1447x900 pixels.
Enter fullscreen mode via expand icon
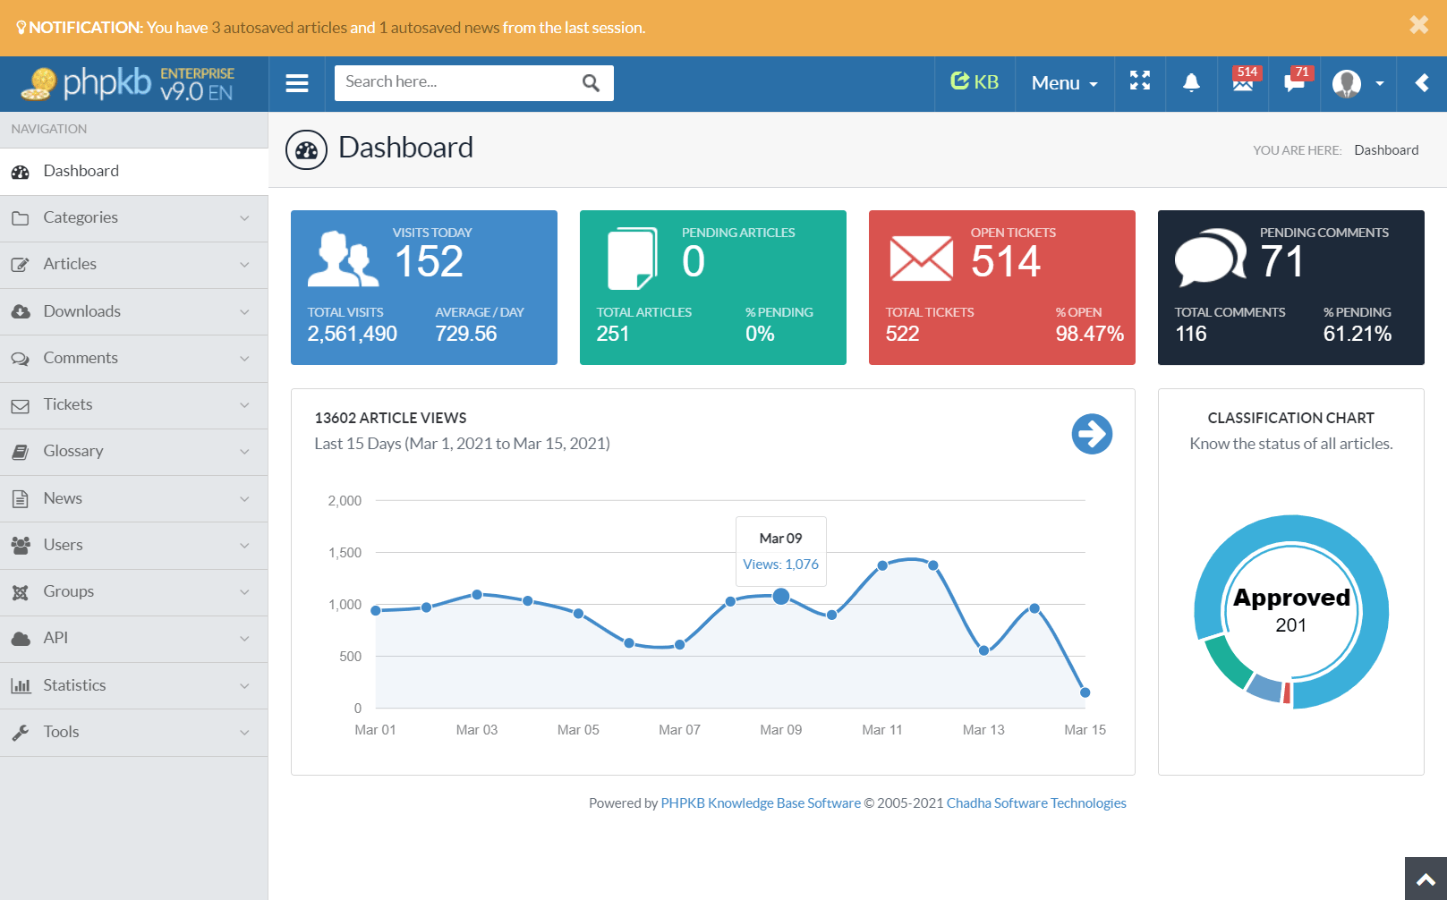[1139, 82]
